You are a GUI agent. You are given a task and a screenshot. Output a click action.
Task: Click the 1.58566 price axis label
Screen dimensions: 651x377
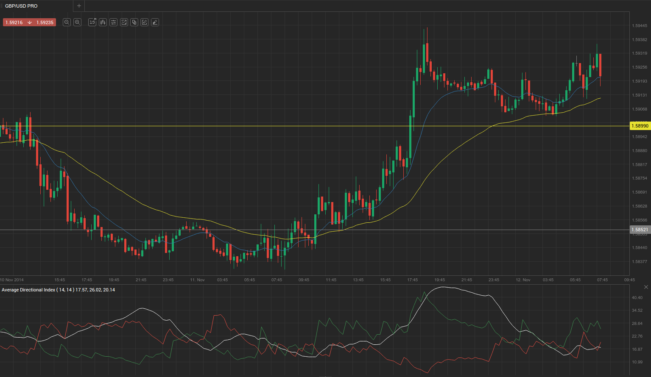pos(640,220)
